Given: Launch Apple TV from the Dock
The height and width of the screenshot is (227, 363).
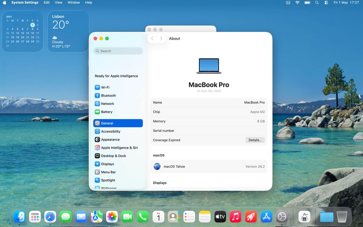Looking at the screenshot, I should [x=220, y=217].
